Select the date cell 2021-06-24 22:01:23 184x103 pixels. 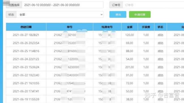[26, 59]
